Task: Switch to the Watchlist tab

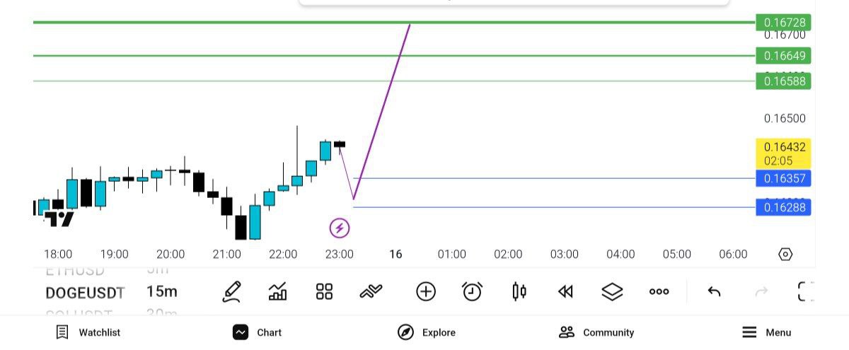Action: click(88, 332)
